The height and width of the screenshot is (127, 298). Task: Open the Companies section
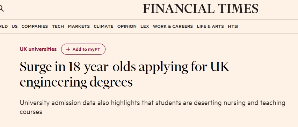coord(35,27)
